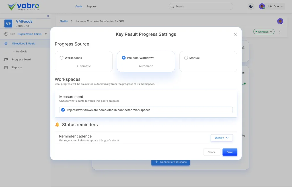Toggle dark mode with the moon icon

click(251, 6)
